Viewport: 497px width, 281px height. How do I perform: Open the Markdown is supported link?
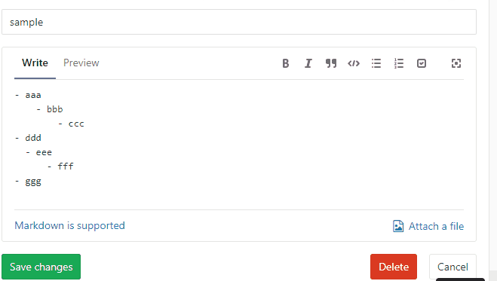pos(69,225)
